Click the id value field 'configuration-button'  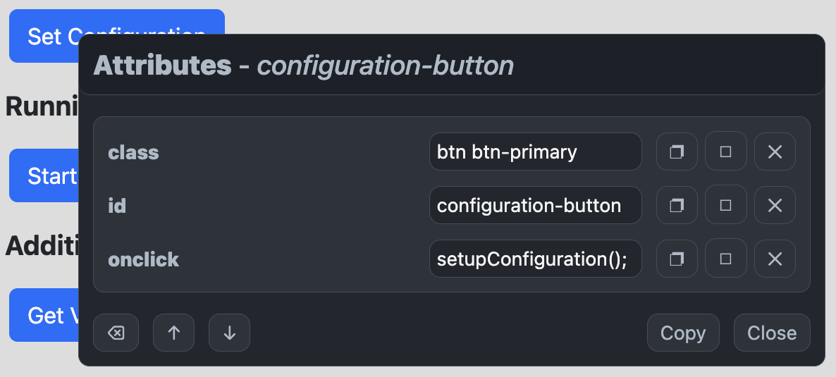pos(535,205)
